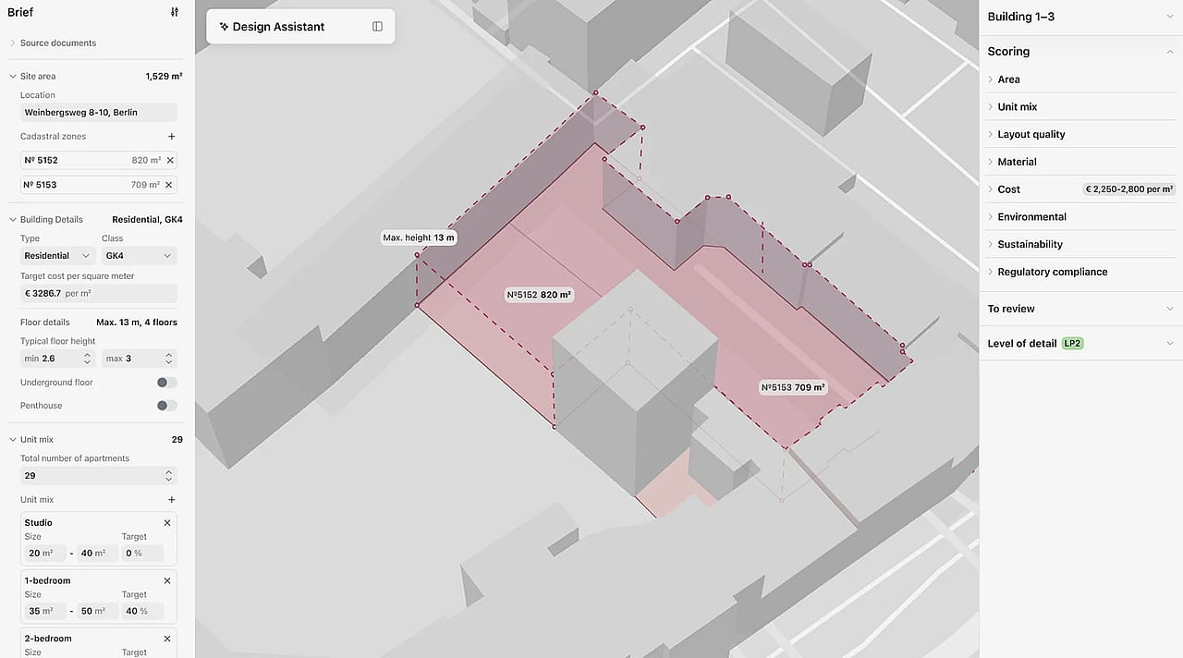This screenshot has height=658, width=1183.
Task: Adjust total number of apartments stepper
Action: click(169, 476)
